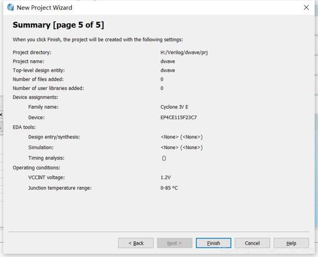Click the greyed-out Next button
Viewport: 318px width, 257px height.
point(174,243)
